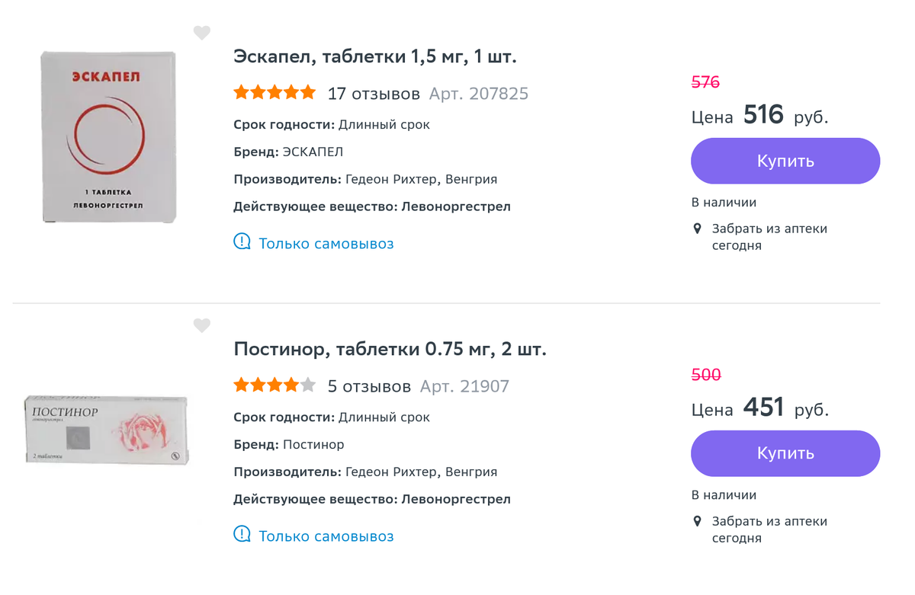The image size is (915, 595).
Task: Click the location pin icon for Эскапел
Action: pos(697,229)
